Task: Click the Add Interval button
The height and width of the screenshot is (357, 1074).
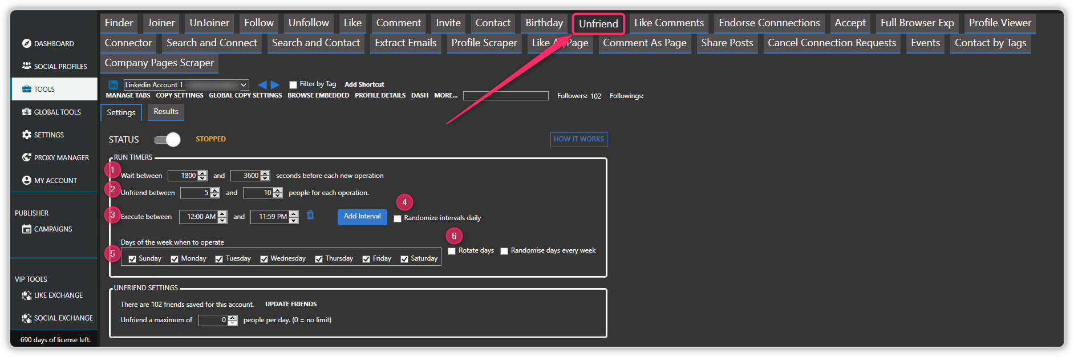Action: click(362, 217)
